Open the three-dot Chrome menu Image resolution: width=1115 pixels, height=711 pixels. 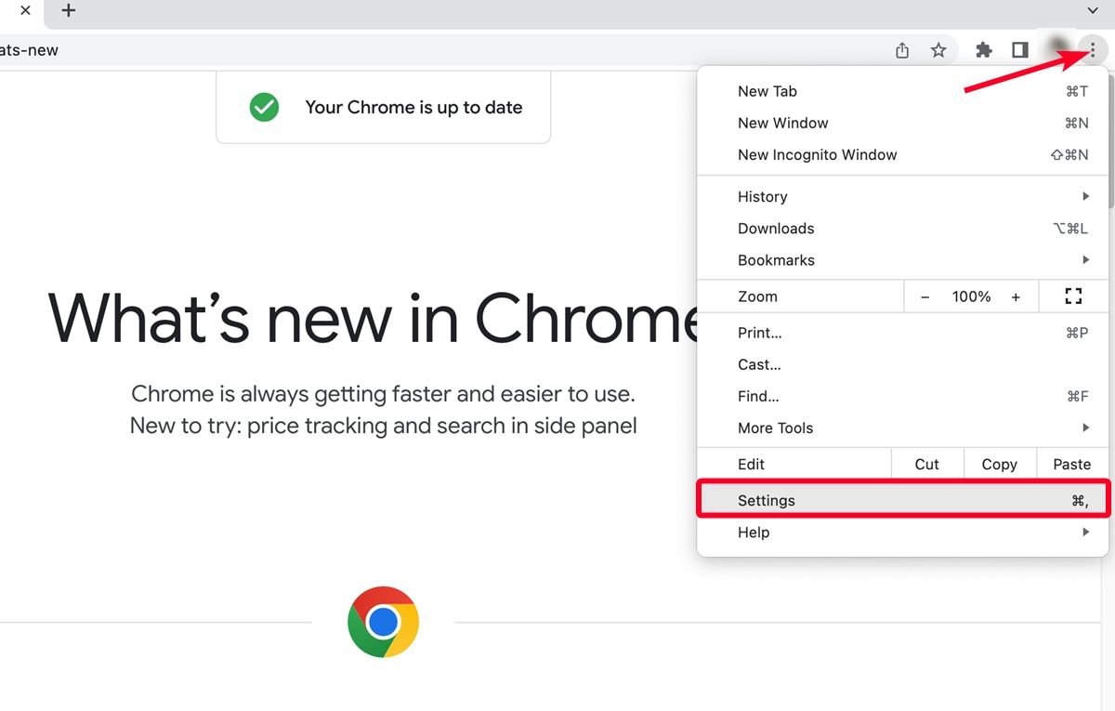pyautogui.click(x=1092, y=49)
